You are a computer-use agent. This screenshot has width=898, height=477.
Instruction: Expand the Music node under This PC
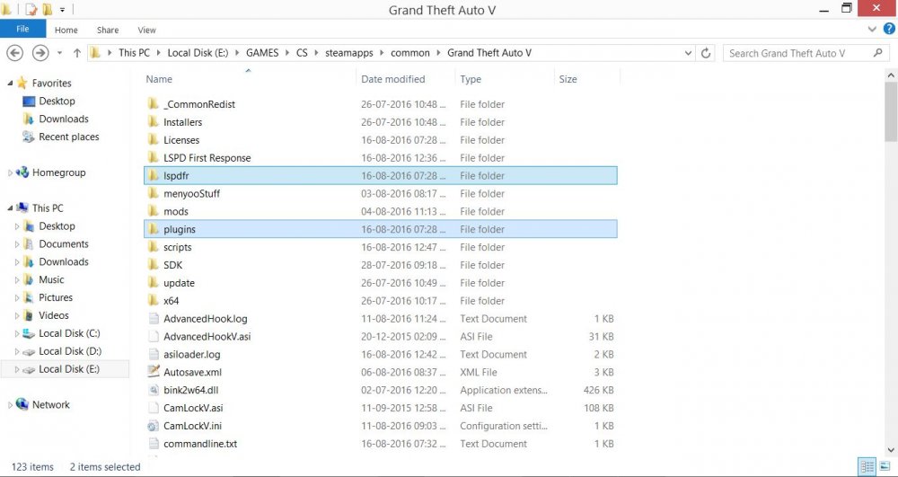(17, 279)
